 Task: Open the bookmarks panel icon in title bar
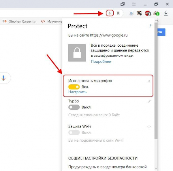tap(123, 4)
